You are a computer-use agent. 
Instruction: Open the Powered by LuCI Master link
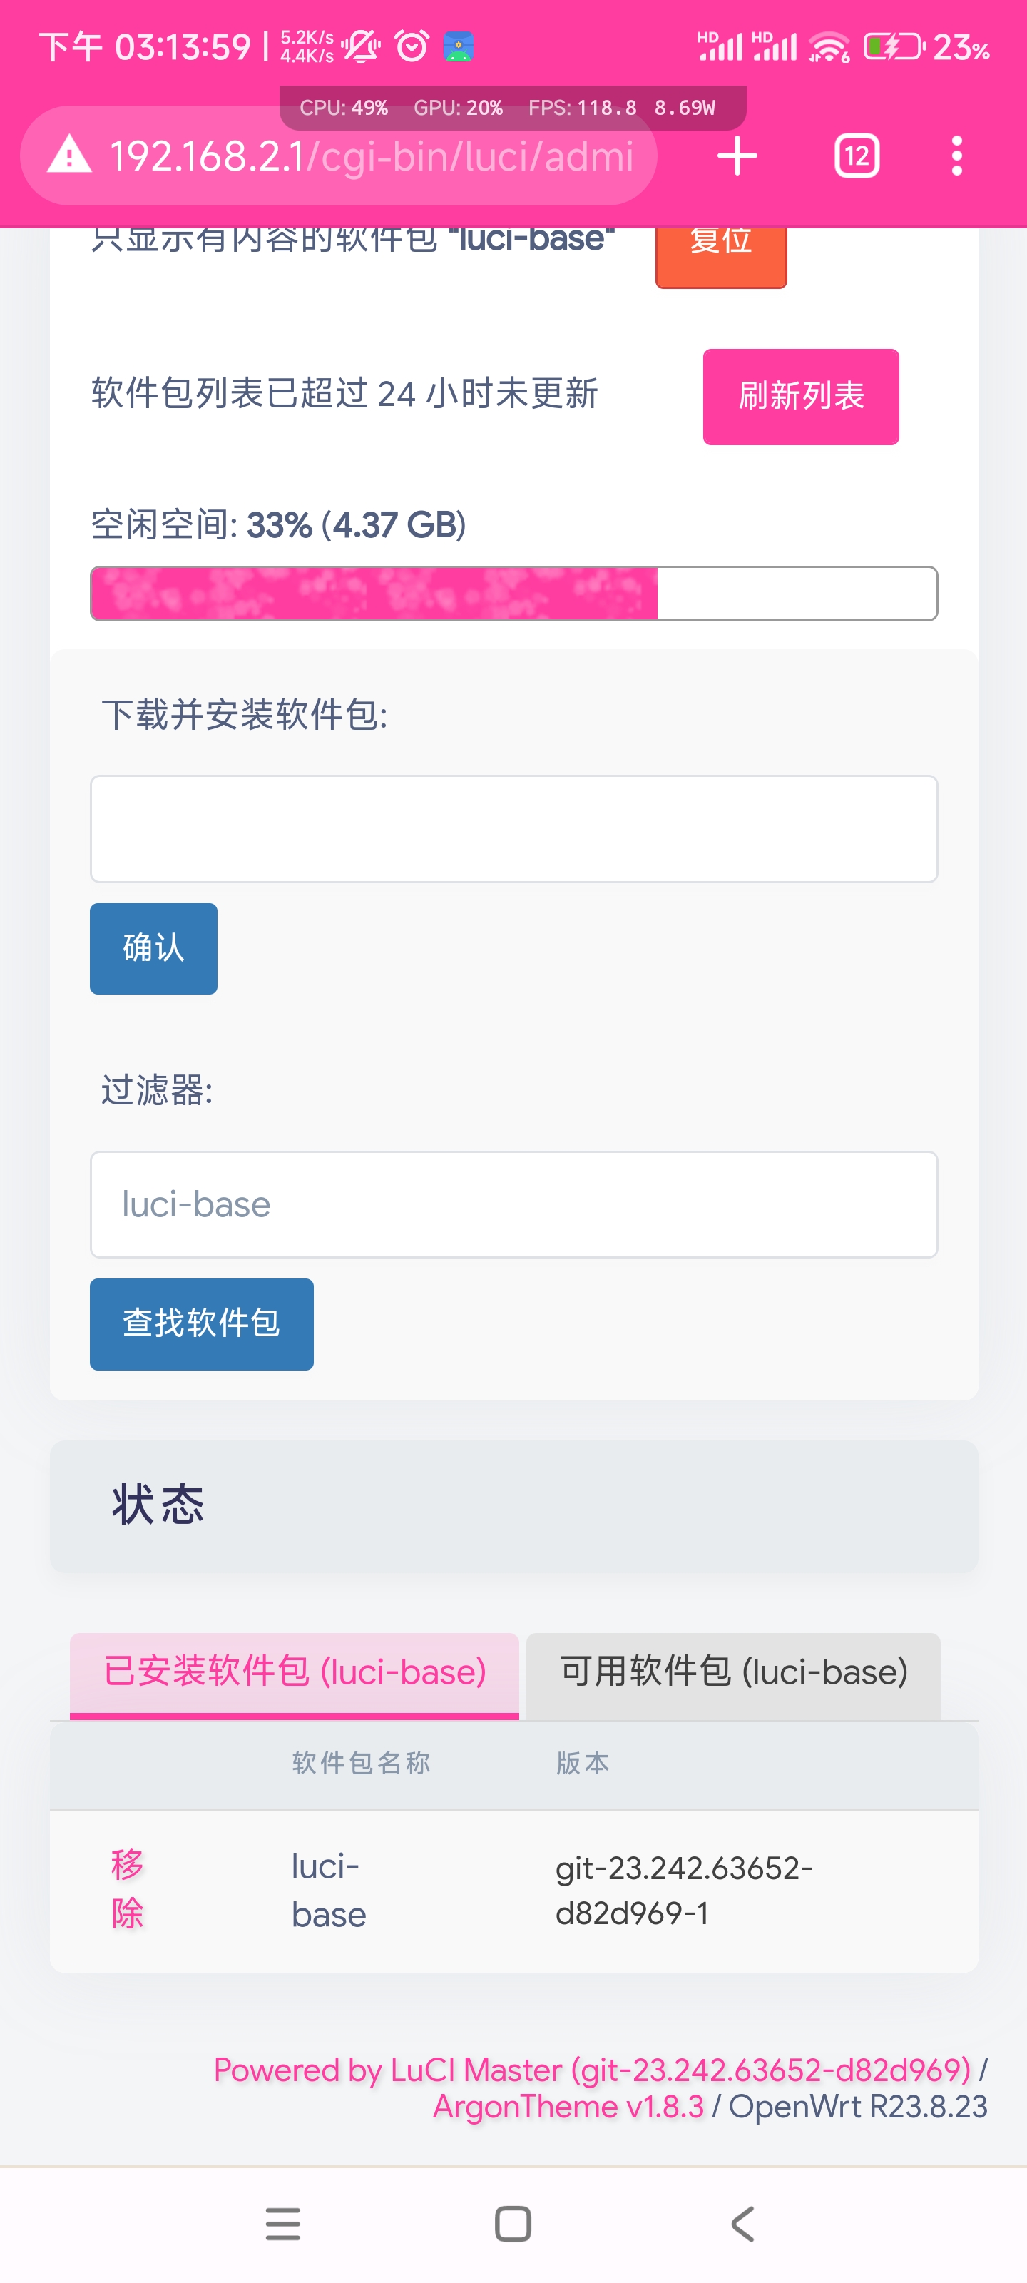(x=591, y=2070)
